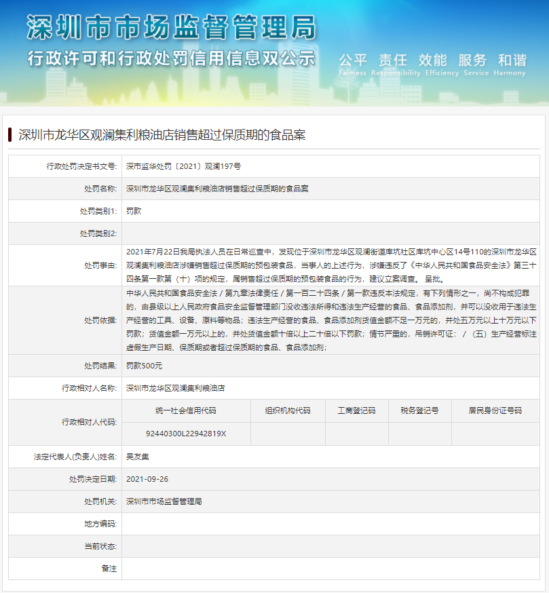The image size is (549, 593).
Task: Select the document number 深市监华处罚〔2021〕观澜197号
Action: (x=183, y=166)
